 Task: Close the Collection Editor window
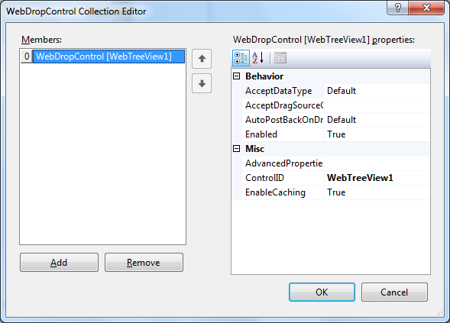coord(426,8)
